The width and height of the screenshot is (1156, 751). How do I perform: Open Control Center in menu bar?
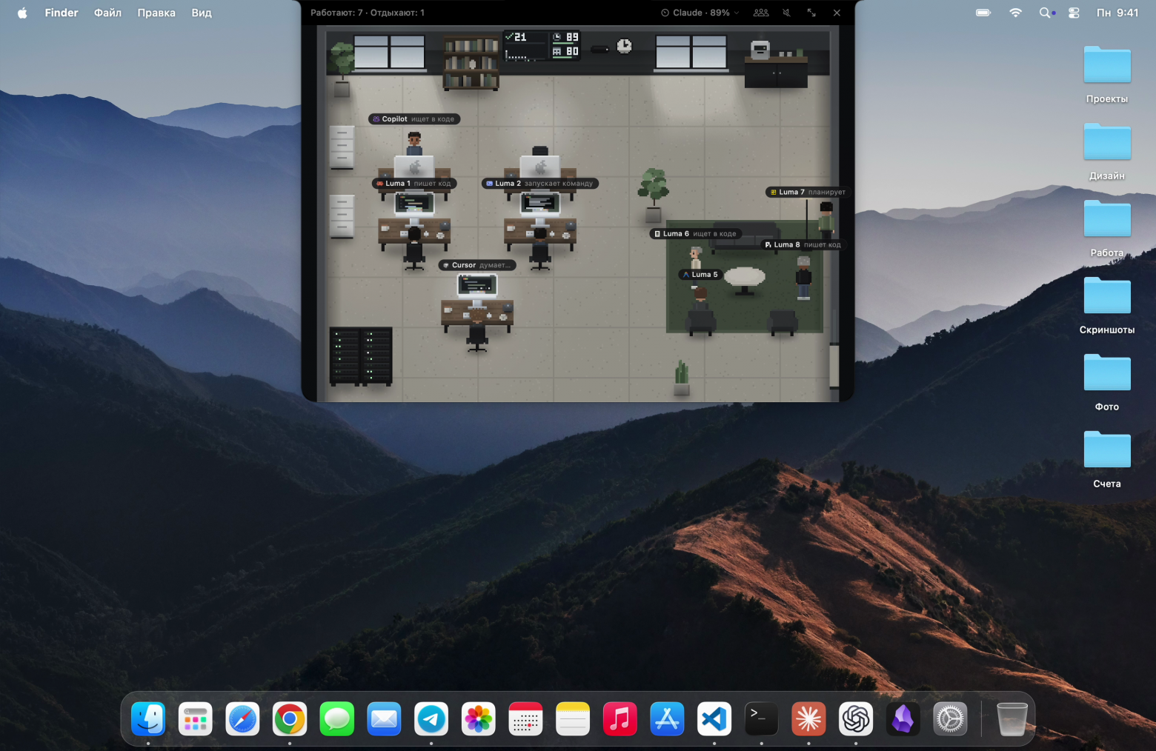(x=1074, y=13)
